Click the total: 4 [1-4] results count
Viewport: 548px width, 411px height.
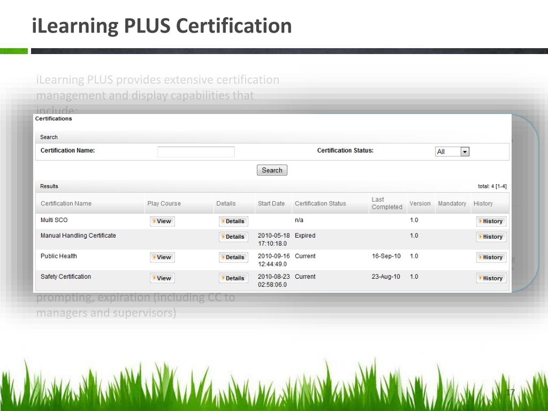coord(492,186)
